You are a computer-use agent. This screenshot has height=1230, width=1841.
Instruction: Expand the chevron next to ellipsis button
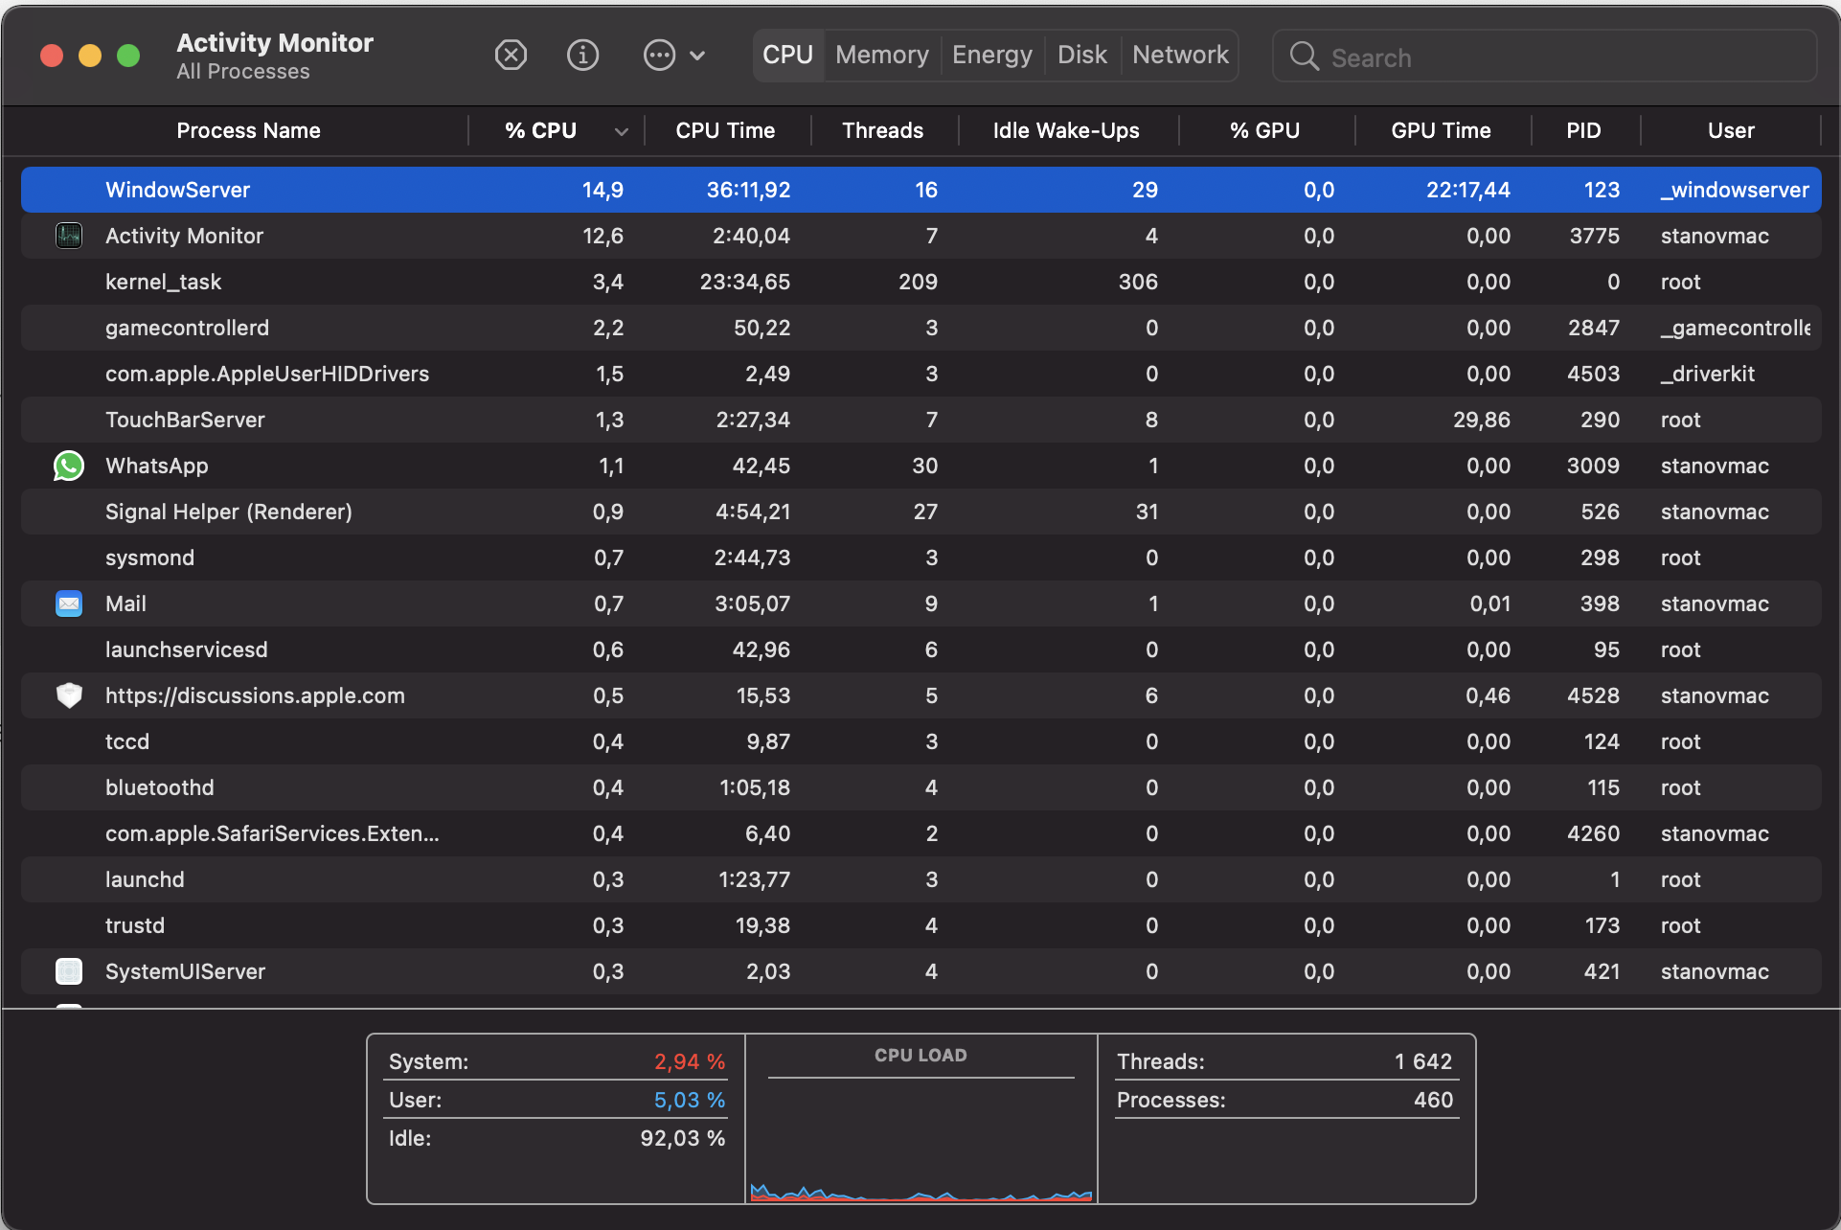[x=698, y=56]
